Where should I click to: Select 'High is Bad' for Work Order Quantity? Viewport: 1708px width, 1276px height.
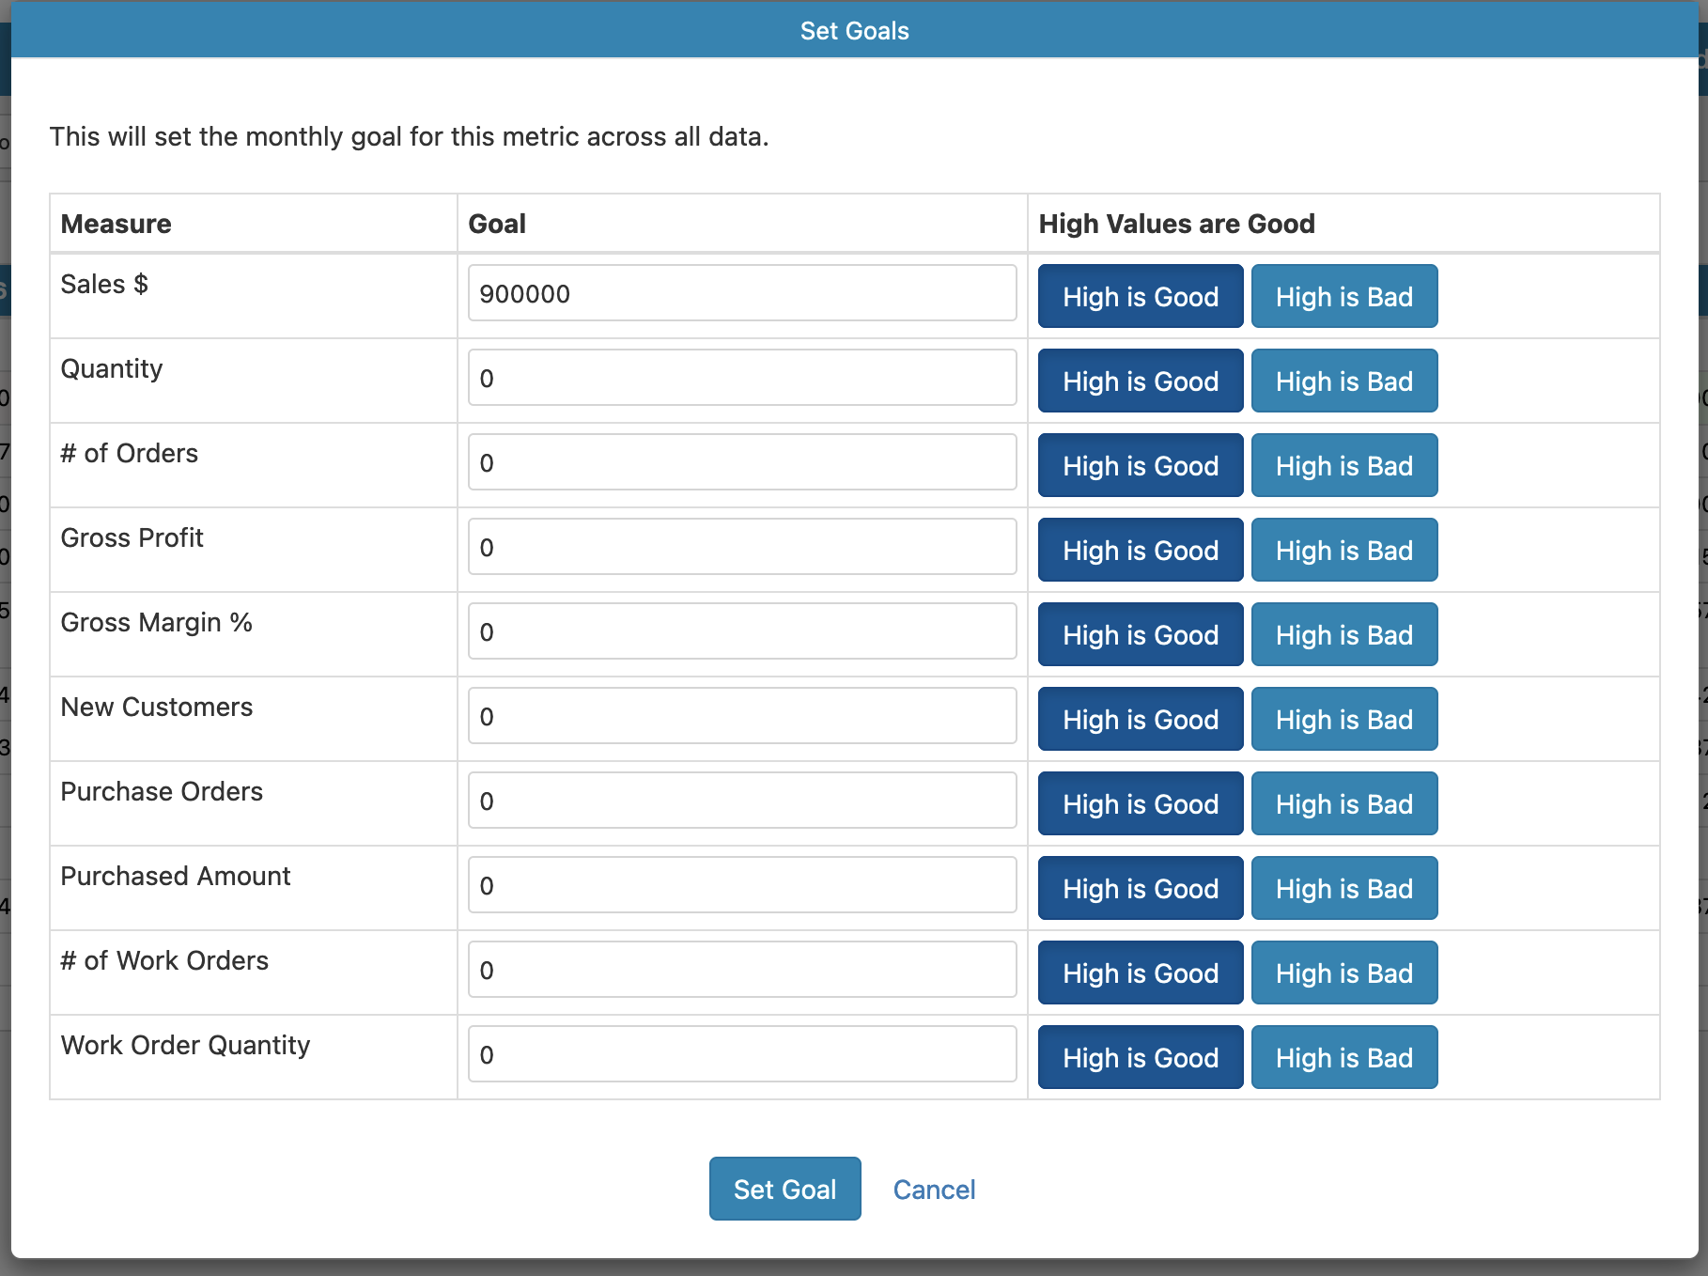(1344, 1057)
